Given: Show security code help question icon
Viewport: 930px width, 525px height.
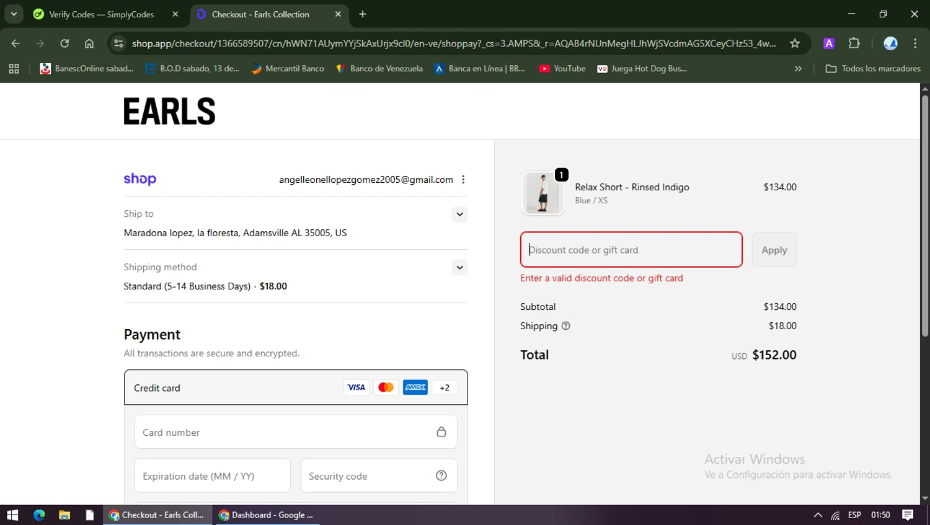Looking at the screenshot, I should pos(441,475).
